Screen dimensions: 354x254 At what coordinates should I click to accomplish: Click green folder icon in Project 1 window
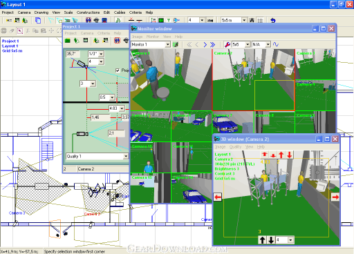click(x=68, y=41)
